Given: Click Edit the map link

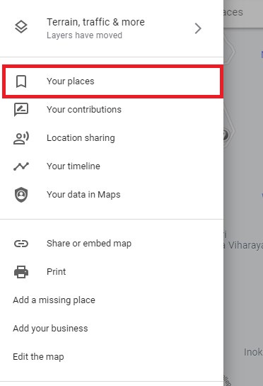Looking at the screenshot, I should coord(38,357).
